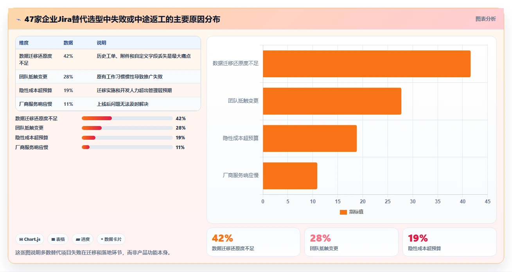Click the 11% value beside the progress bar

180,148
